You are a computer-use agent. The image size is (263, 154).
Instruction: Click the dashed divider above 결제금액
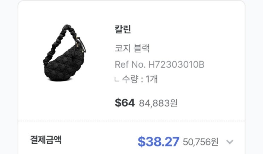point(132,121)
